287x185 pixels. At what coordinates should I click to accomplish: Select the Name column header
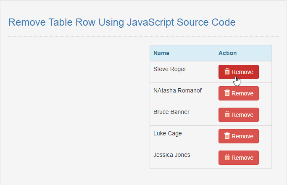point(182,53)
